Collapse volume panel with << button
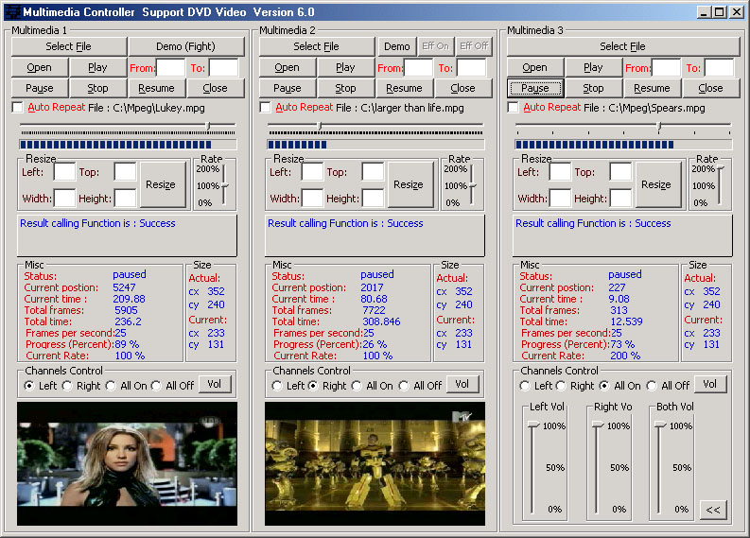Image resolution: width=750 pixels, height=538 pixels. (x=713, y=510)
